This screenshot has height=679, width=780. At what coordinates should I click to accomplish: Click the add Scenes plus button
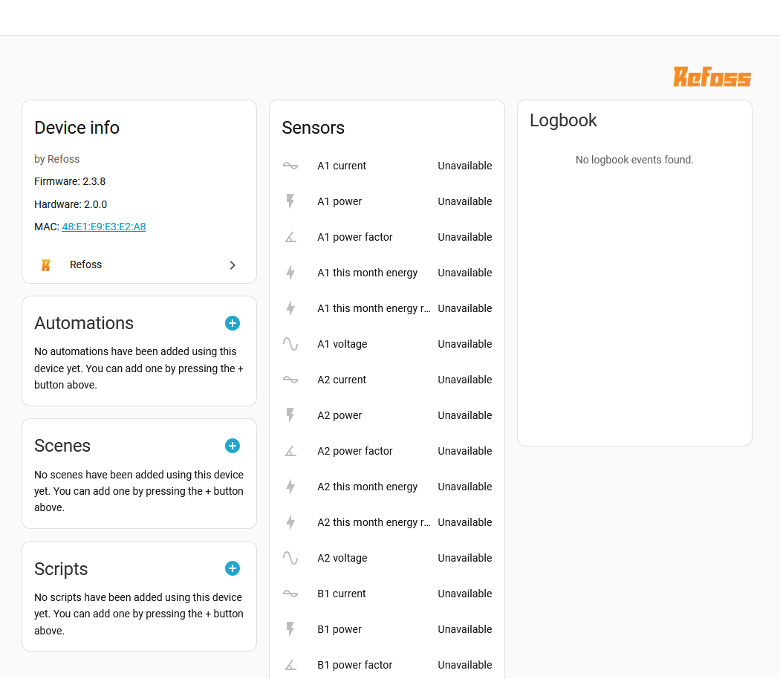233,446
